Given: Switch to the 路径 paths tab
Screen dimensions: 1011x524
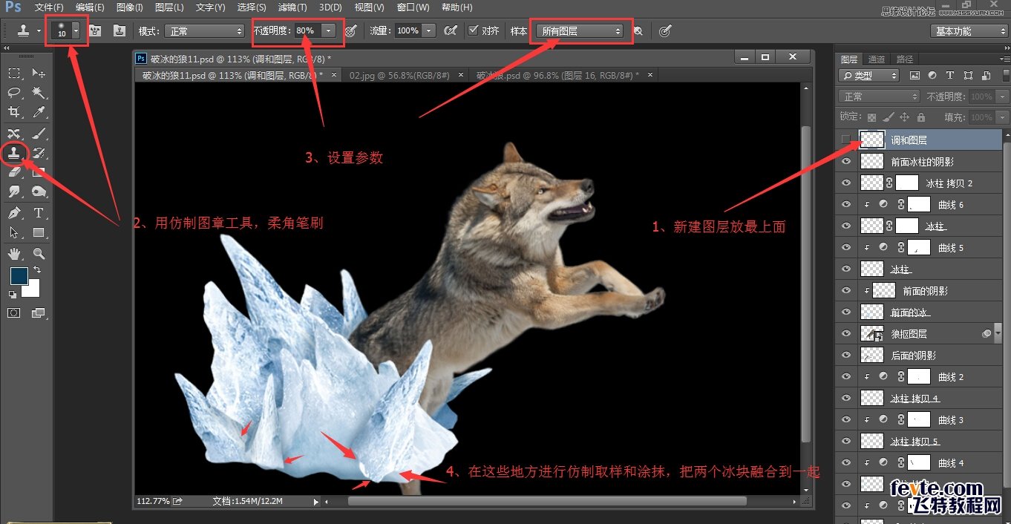Looking at the screenshot, I should (x=905, y=59).
